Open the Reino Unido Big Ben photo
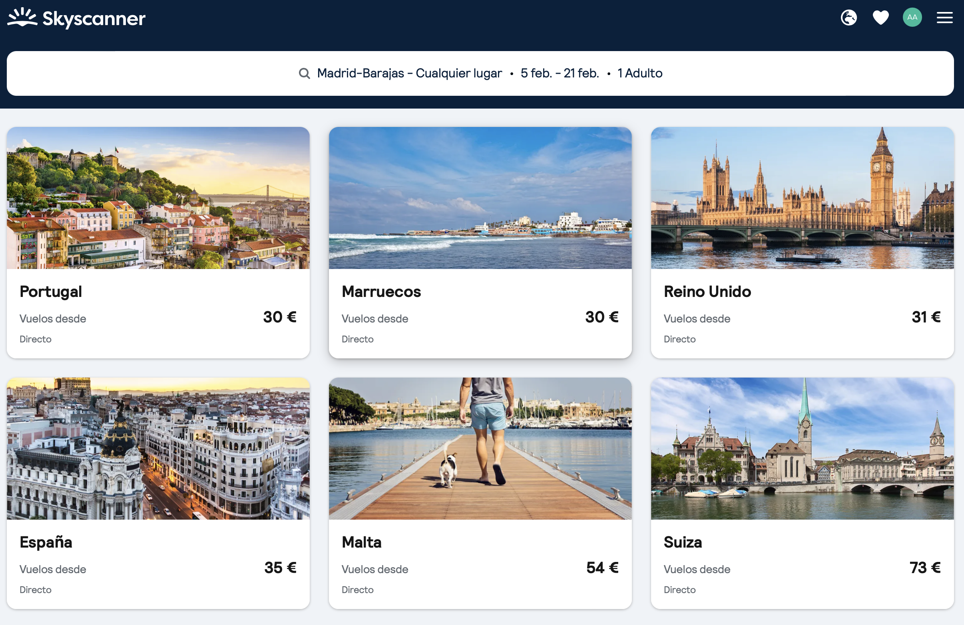The image size is (964, 625). pyautogui.click(x=802, y=198)
